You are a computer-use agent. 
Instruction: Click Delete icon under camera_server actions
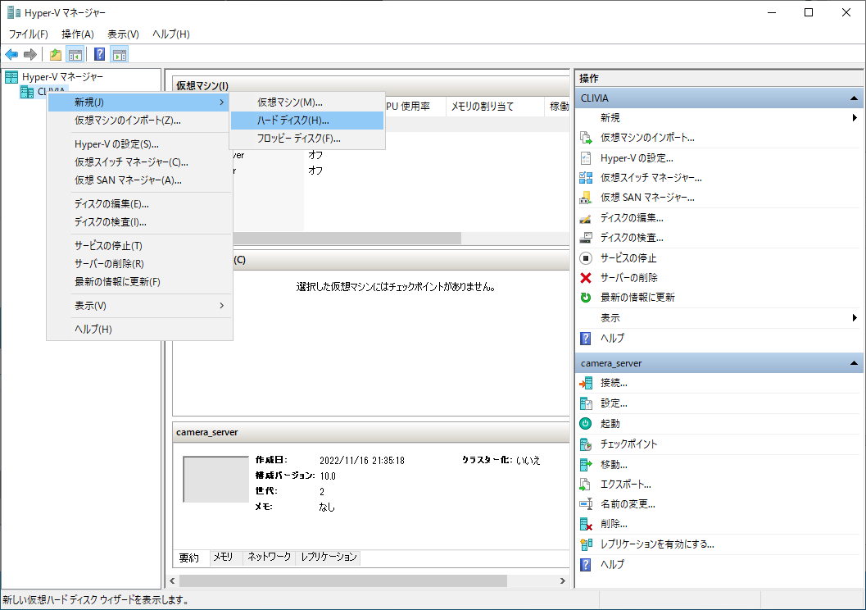point(586,524)
